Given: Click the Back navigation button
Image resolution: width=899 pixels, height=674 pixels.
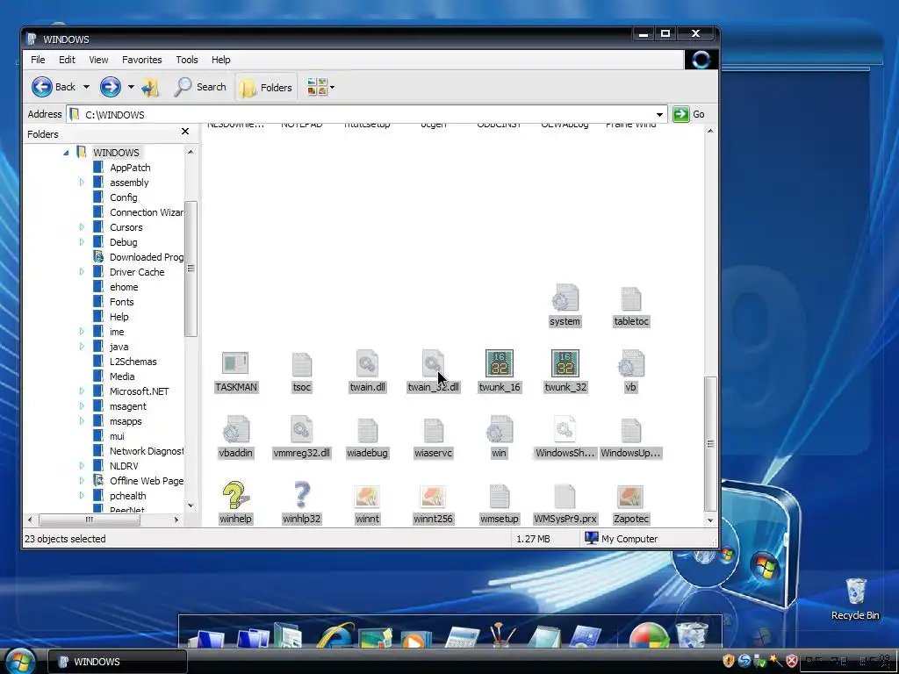Looking at the screenshot, I should point(54,87).
